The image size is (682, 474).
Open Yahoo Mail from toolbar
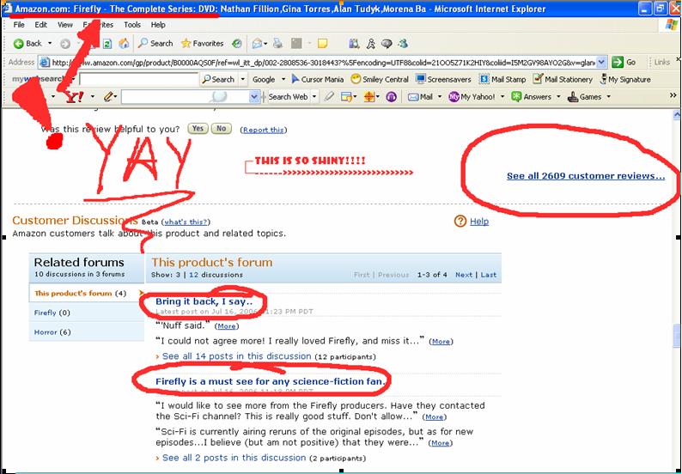[x=420, y=97]
